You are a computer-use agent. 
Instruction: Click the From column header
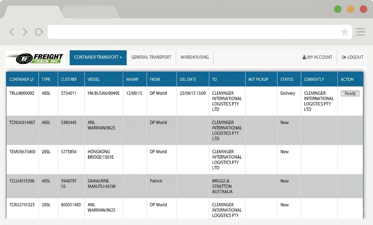click(162, 79)
